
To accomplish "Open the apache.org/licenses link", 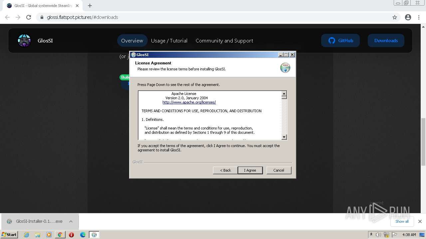I will (x=189, y=102).
